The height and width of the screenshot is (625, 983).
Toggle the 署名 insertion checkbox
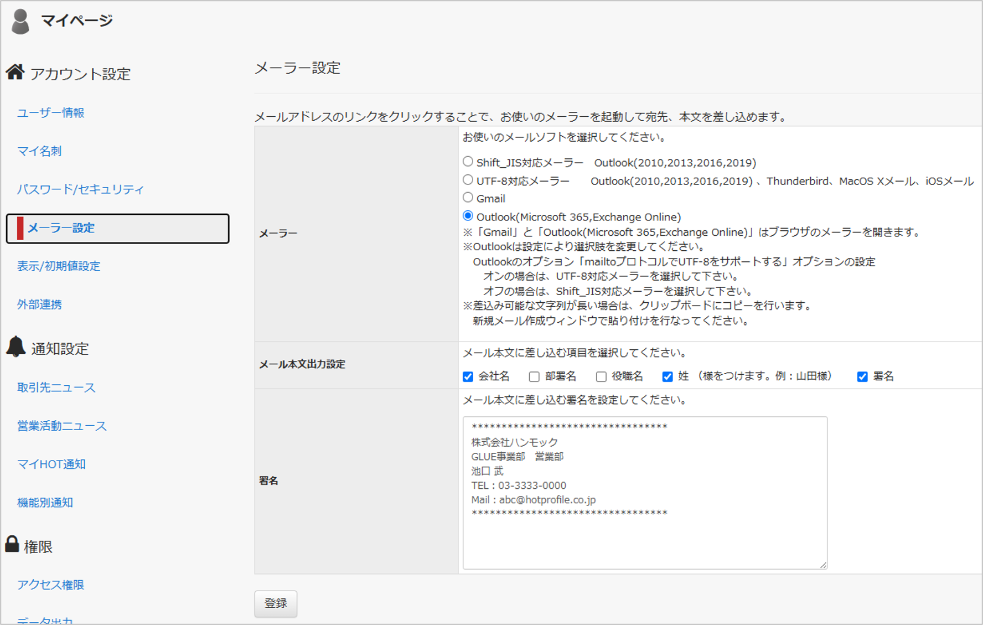click(862, 377)
